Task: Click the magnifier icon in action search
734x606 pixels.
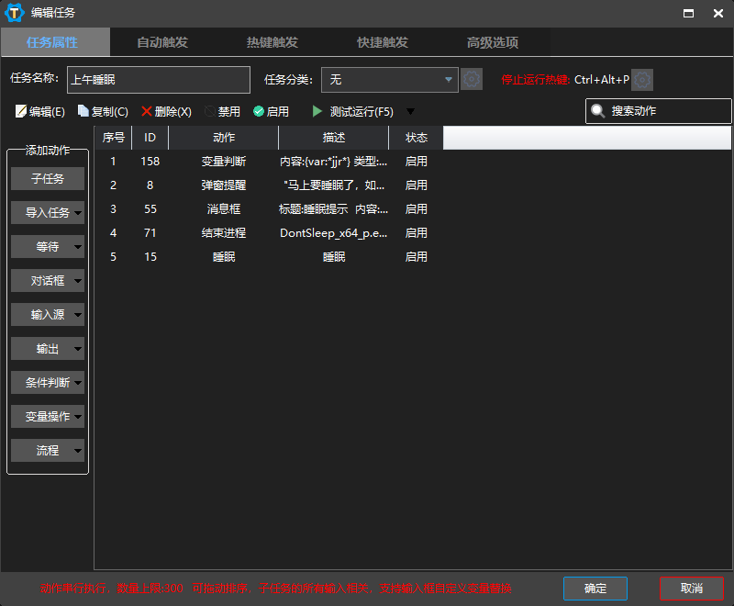Action: 598,111
